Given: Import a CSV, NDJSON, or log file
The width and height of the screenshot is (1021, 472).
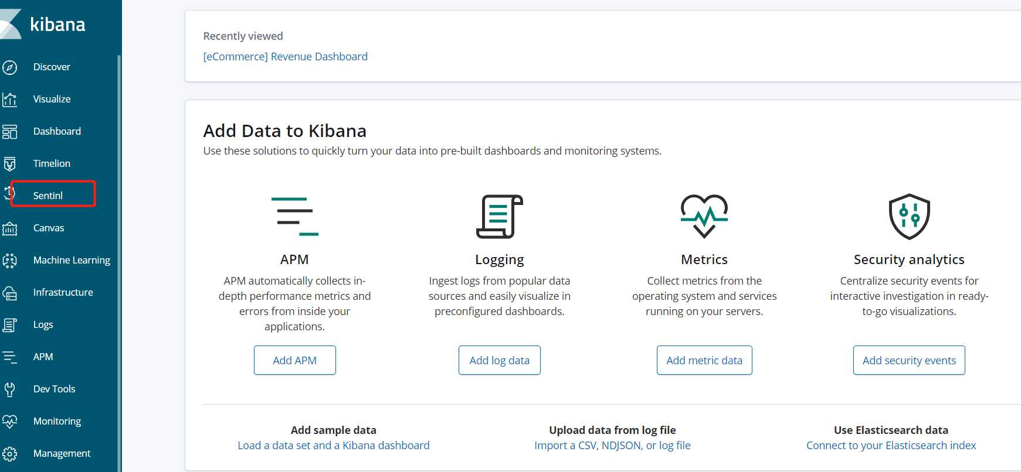Looking at the screenshot, I should tap(612, 445).
